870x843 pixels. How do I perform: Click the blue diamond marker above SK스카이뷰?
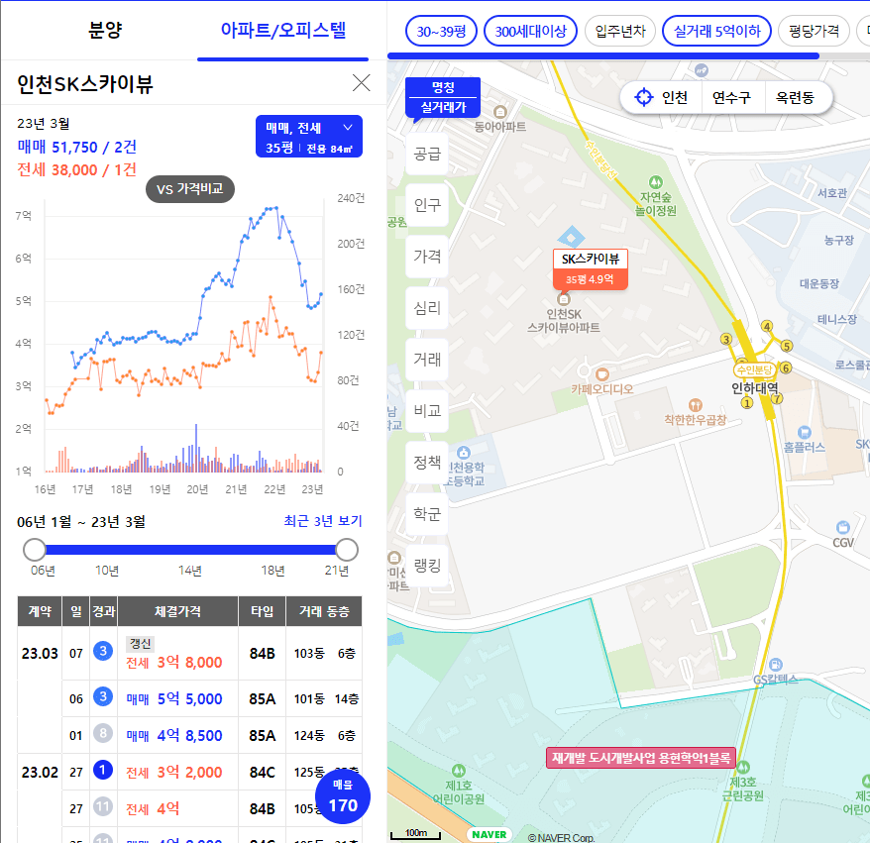point(571,237)
